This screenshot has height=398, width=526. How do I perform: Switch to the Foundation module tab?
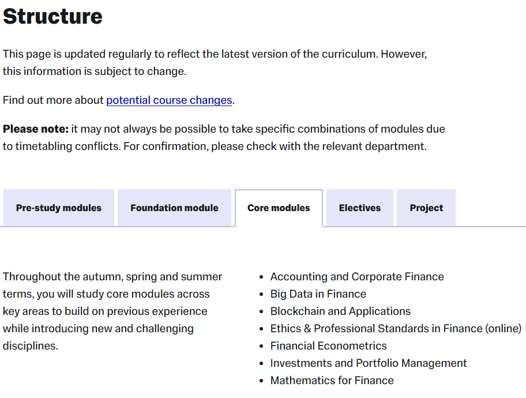point(174,208)
